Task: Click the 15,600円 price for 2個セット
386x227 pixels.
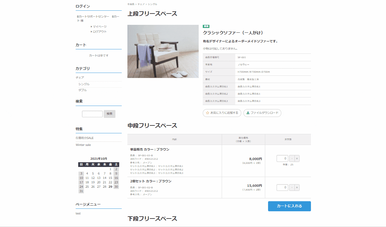Action: (254, 186)
